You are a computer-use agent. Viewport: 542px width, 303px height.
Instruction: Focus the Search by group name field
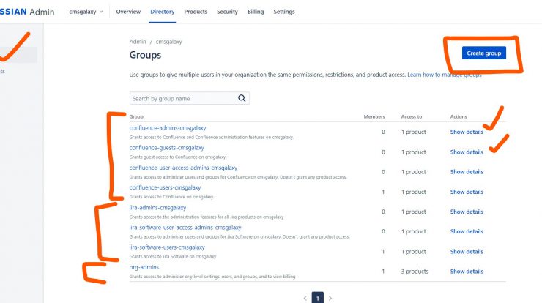[x=190, y=98]
